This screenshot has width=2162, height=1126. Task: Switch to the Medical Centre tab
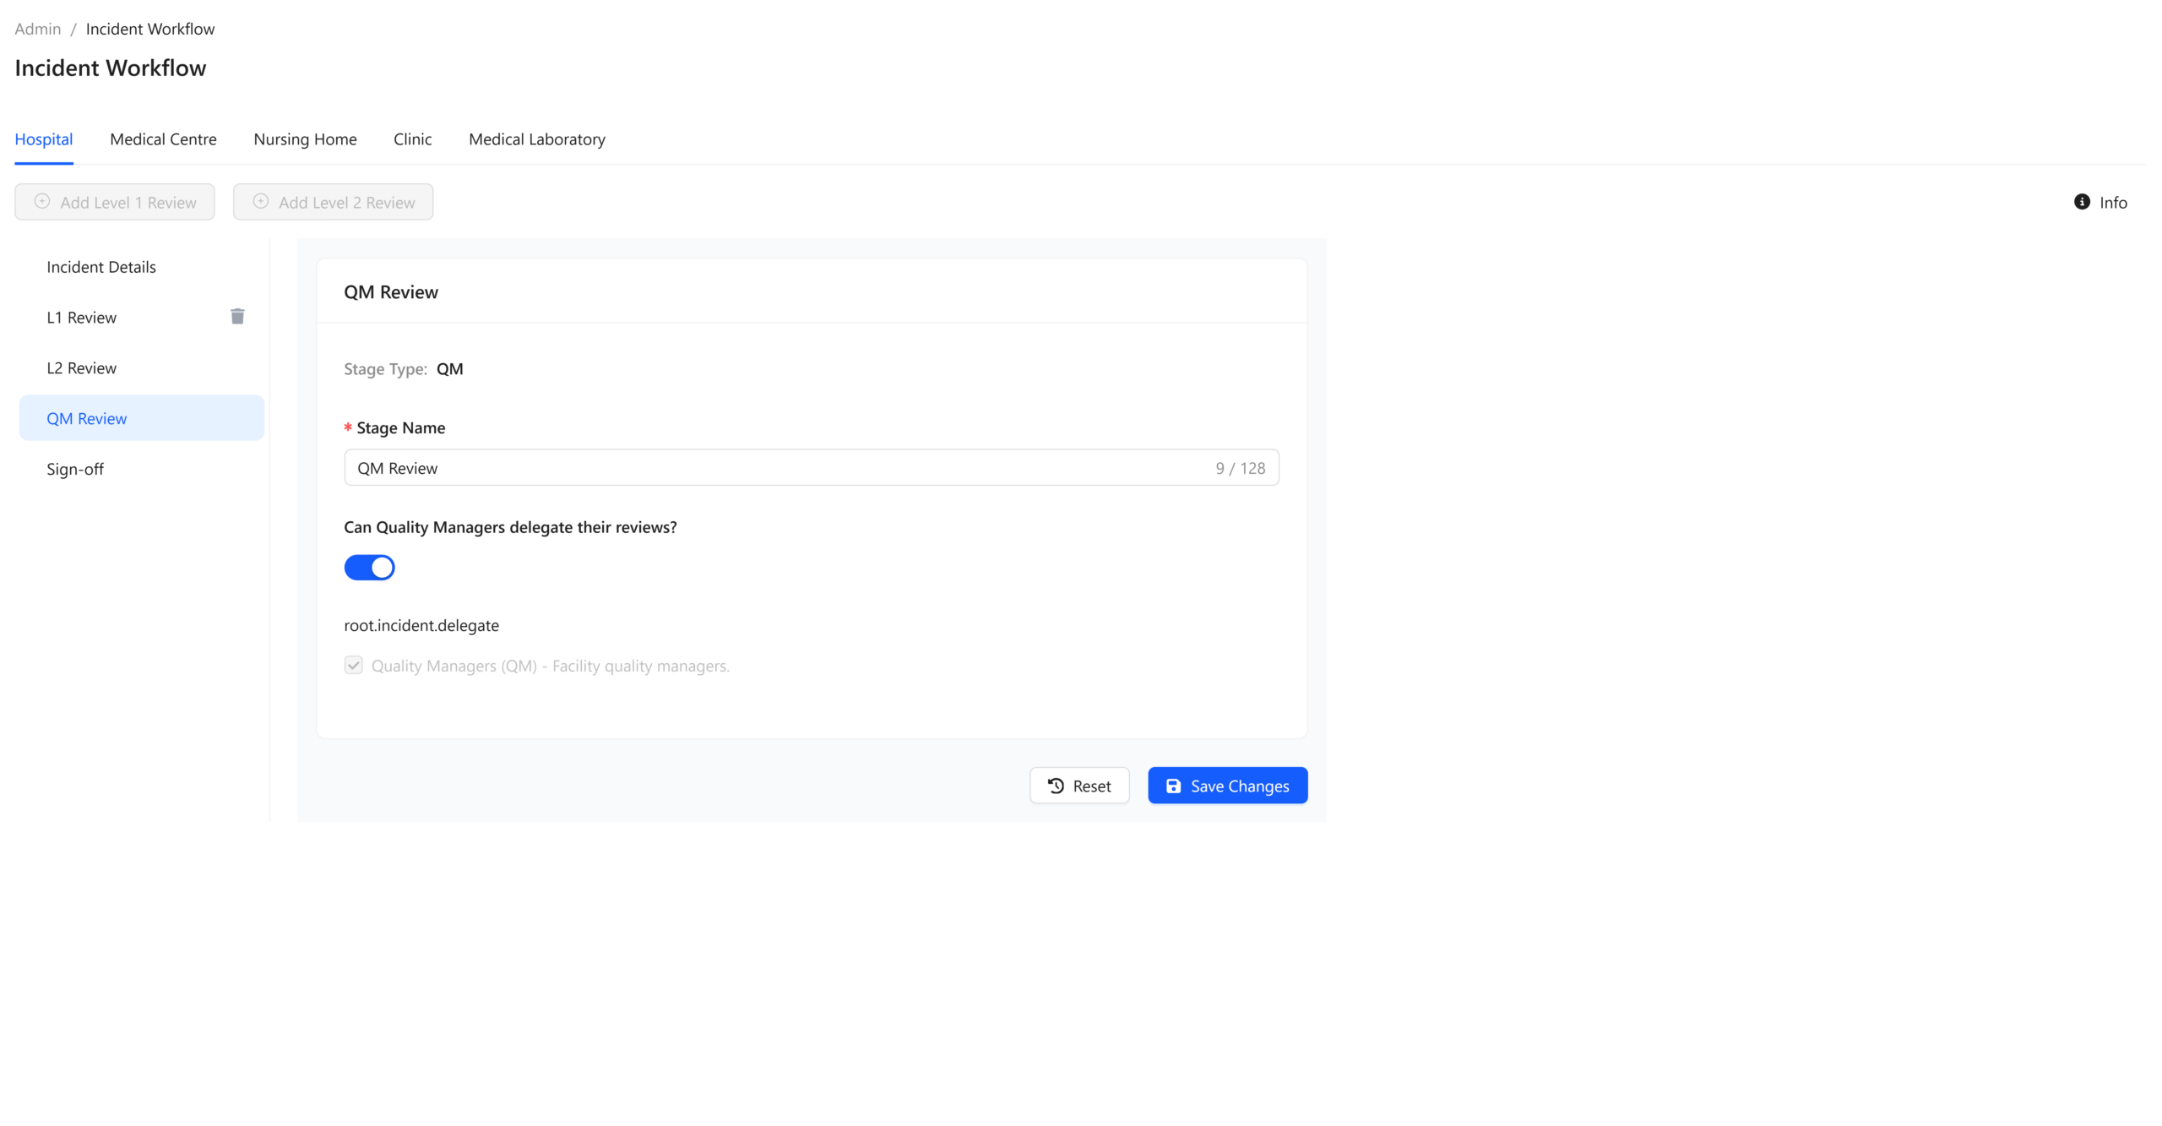[163, 139]
